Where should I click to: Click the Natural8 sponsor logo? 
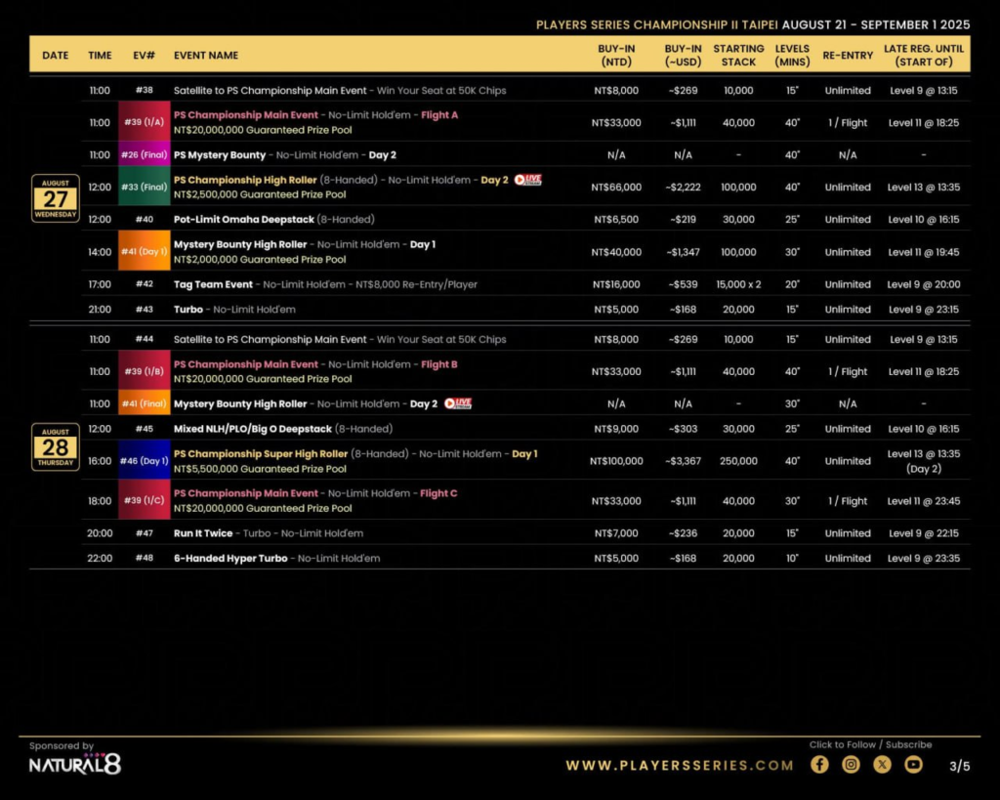click(73, 765)
